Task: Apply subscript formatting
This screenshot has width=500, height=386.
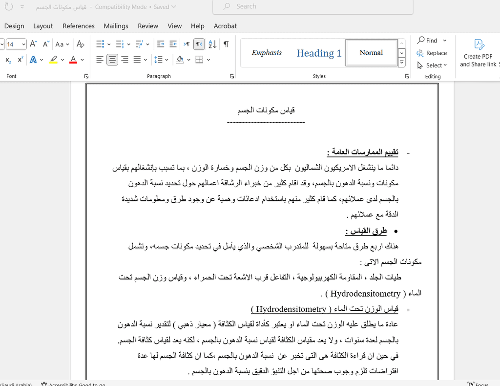Action: click(8, 60)
